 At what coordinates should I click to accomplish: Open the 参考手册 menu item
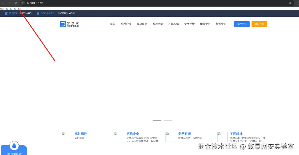click(189, 24)
